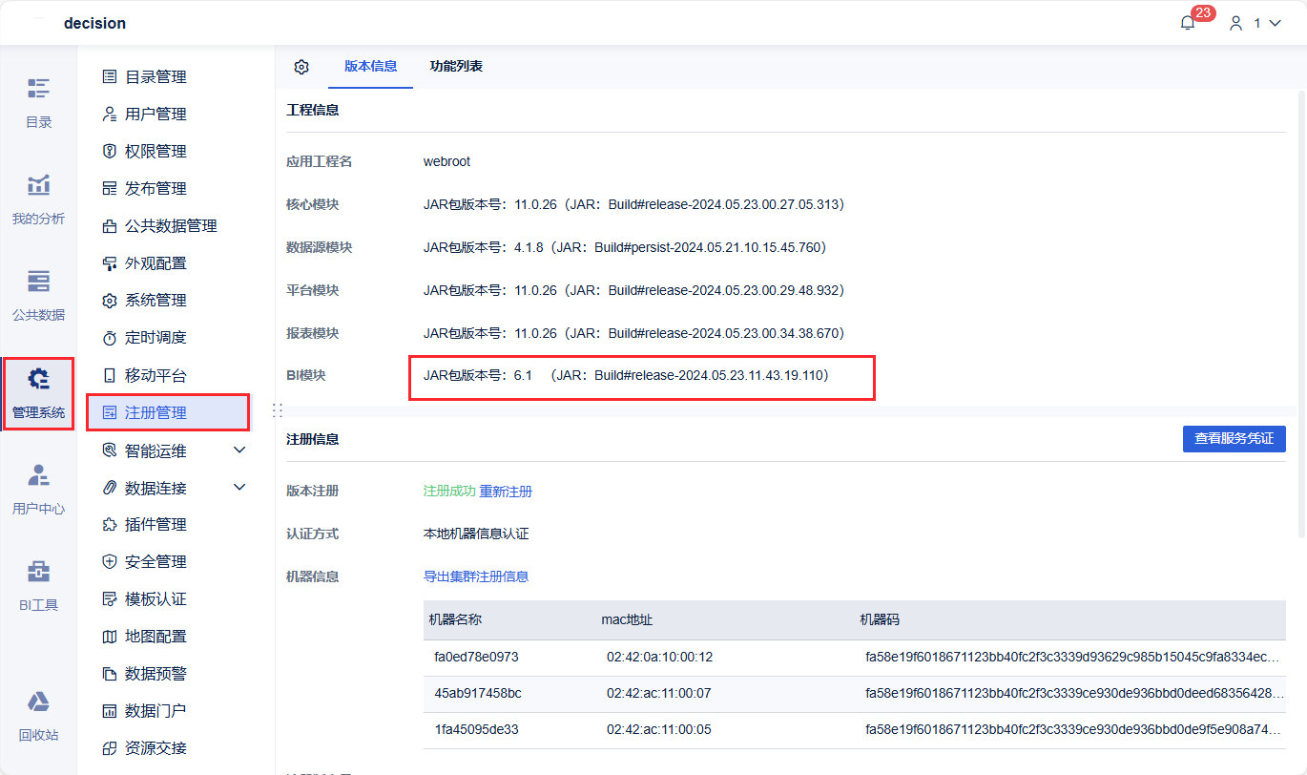Click mac address 02:42:0a:10:00:12
The width and height of the screenshot is (1307, 775).
pos(660,657)
